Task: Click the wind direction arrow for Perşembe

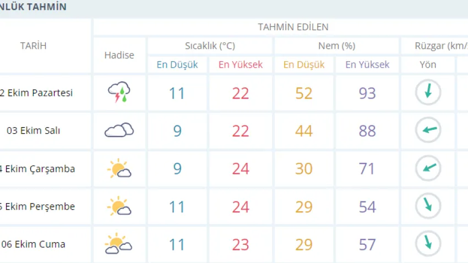Action: coord(428,206)
